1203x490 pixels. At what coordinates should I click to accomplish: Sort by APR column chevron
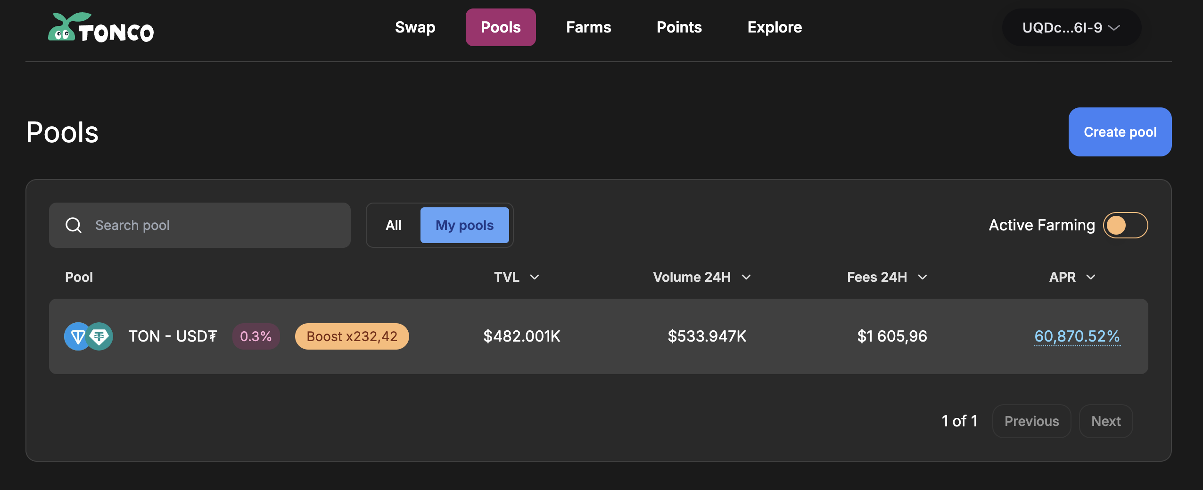[x=1090, y=277]
